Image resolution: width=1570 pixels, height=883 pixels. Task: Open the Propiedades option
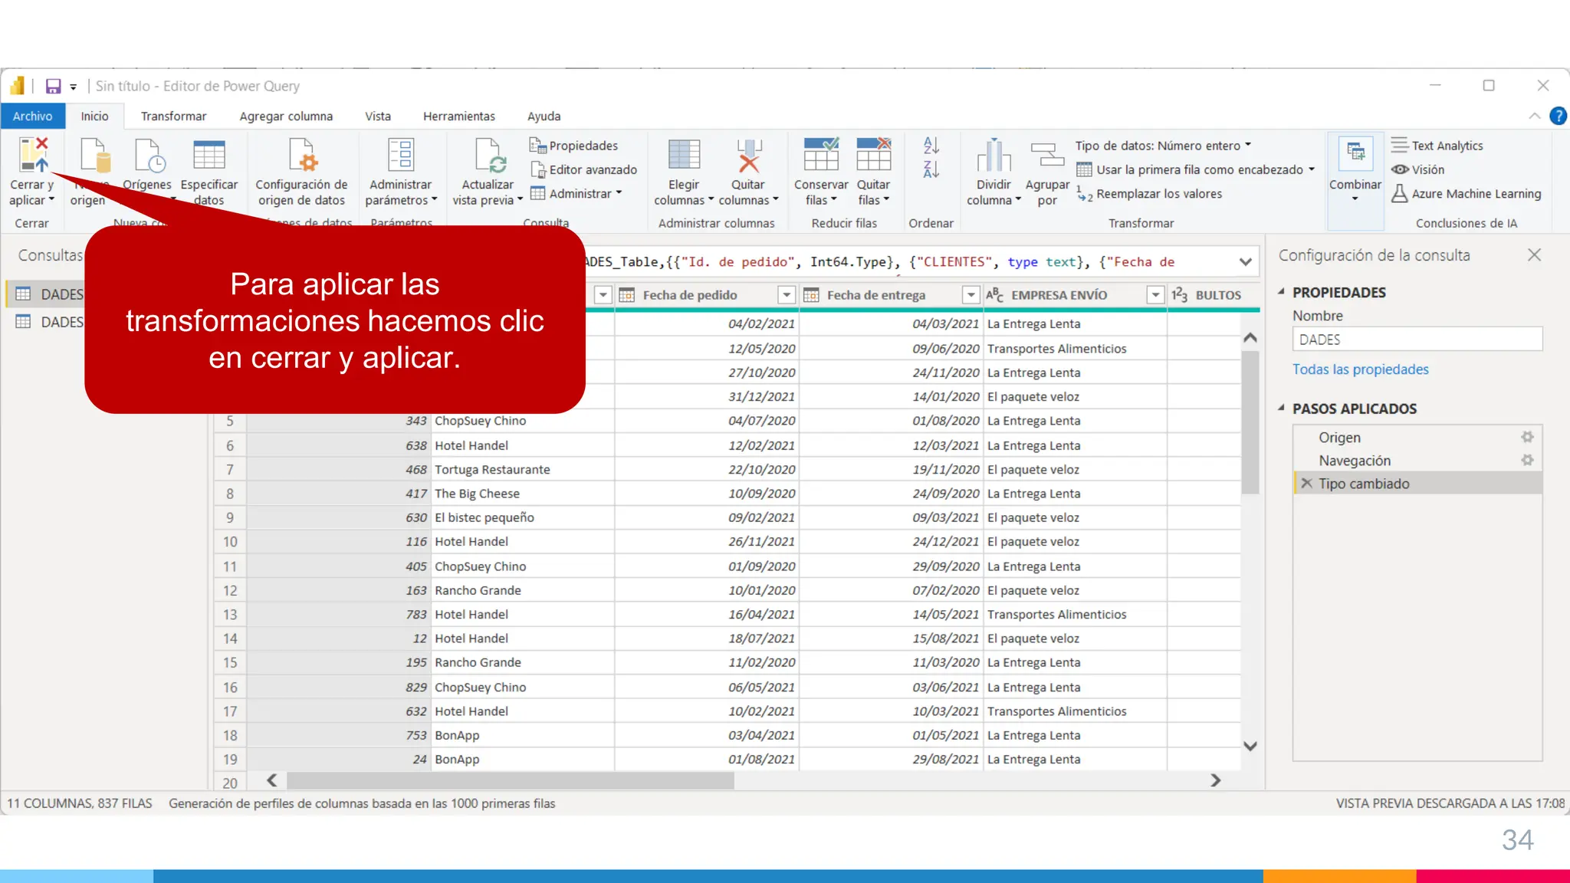tap(574, 146)
